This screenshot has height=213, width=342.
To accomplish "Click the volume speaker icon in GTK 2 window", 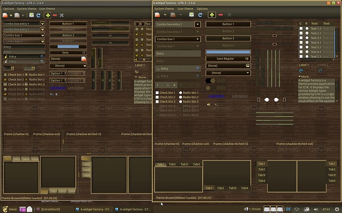I will coord(52,94).
